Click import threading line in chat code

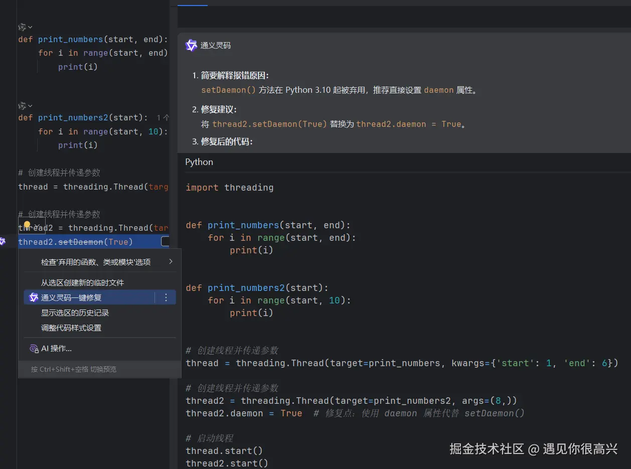click(230, 188)
